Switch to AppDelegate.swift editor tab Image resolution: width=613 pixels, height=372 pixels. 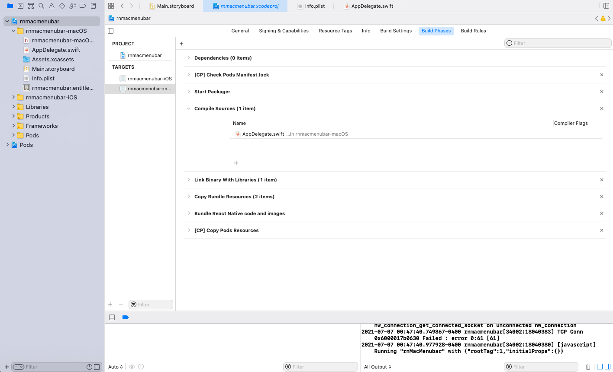369,6
